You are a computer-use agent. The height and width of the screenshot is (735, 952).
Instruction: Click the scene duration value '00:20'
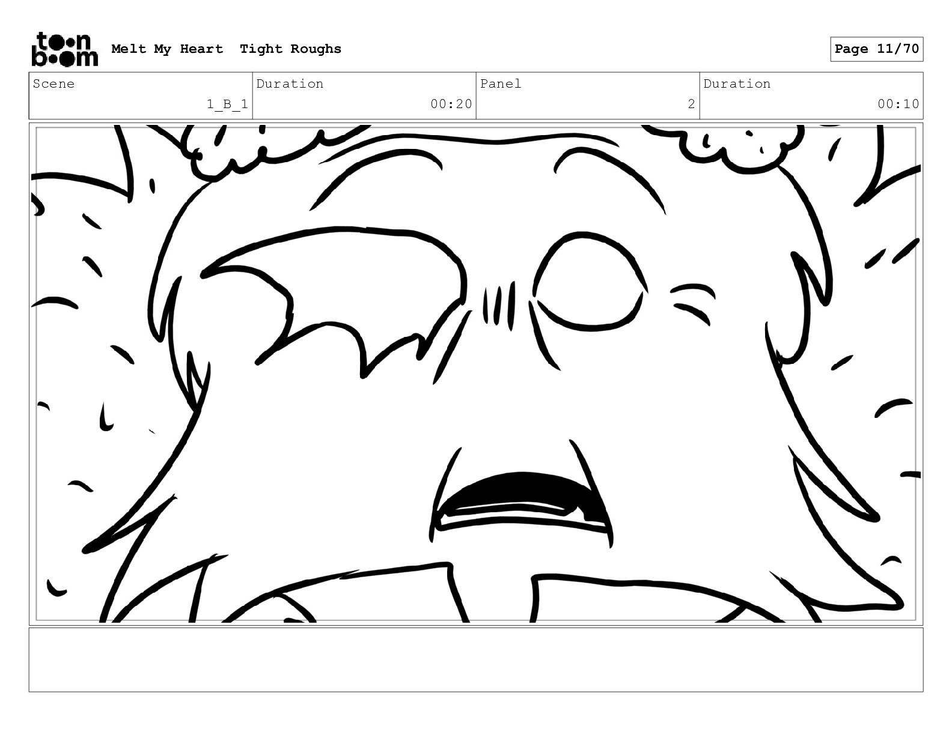pyautogui.click(x=451, y=104)
